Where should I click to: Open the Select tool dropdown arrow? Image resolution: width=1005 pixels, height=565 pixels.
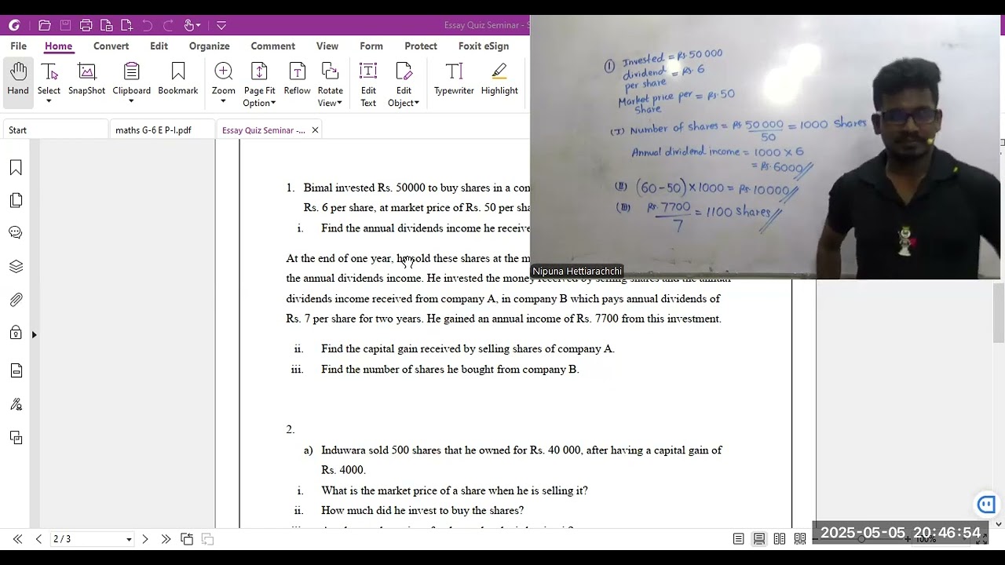pos(49,102)
